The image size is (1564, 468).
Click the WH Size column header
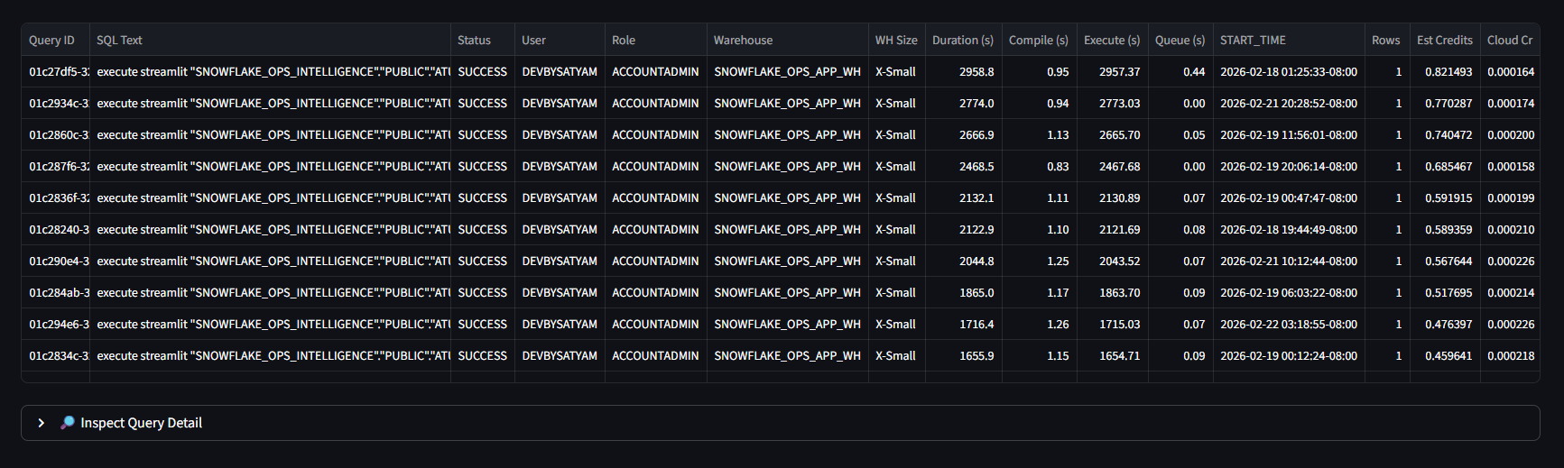click(x=896, y=41)
